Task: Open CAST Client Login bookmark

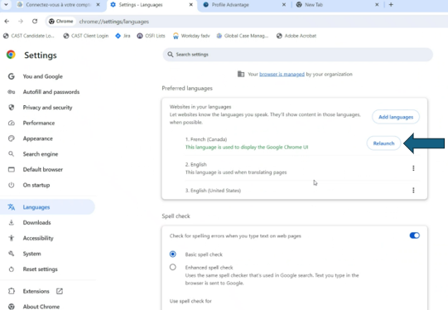Action: pyautogui.click(x=86, y=36)
